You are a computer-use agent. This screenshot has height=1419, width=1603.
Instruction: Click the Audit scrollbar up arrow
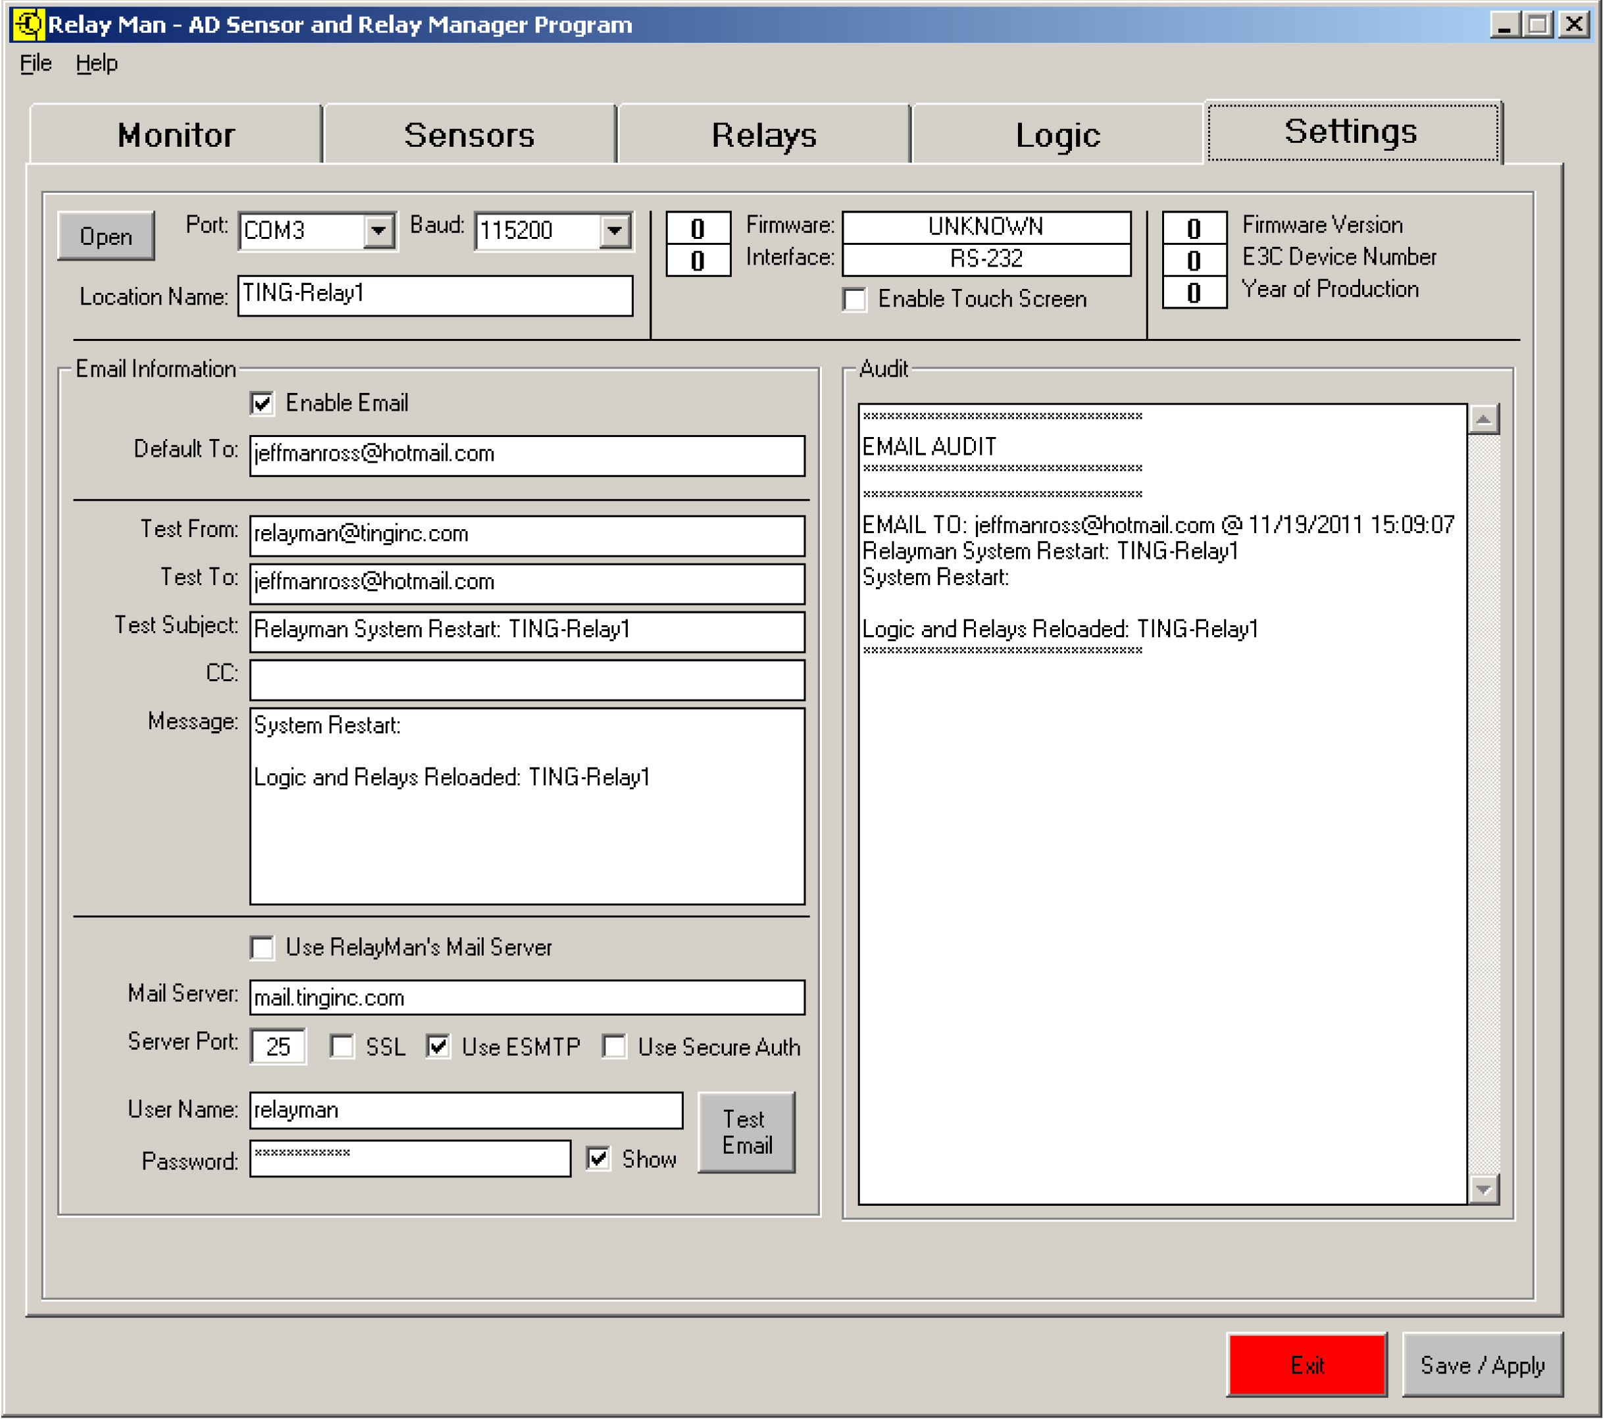pyautogui.click(x=1483, y=420)
